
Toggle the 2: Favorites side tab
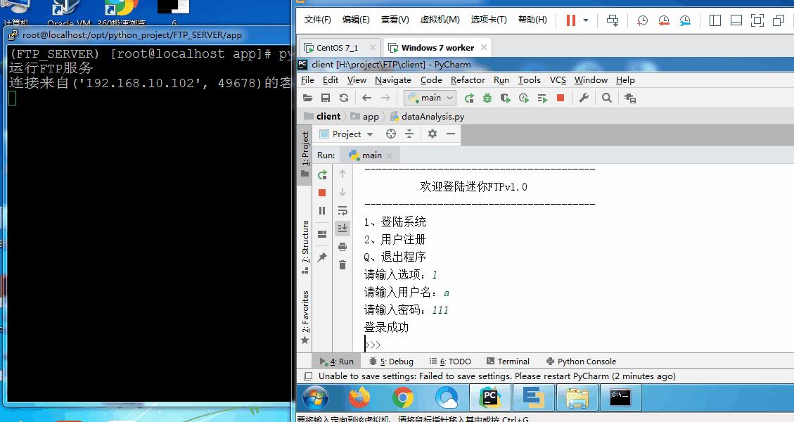tap(305, 317)
